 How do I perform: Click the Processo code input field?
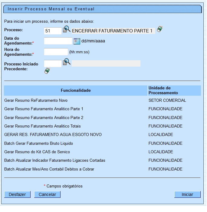click(53, 31)
